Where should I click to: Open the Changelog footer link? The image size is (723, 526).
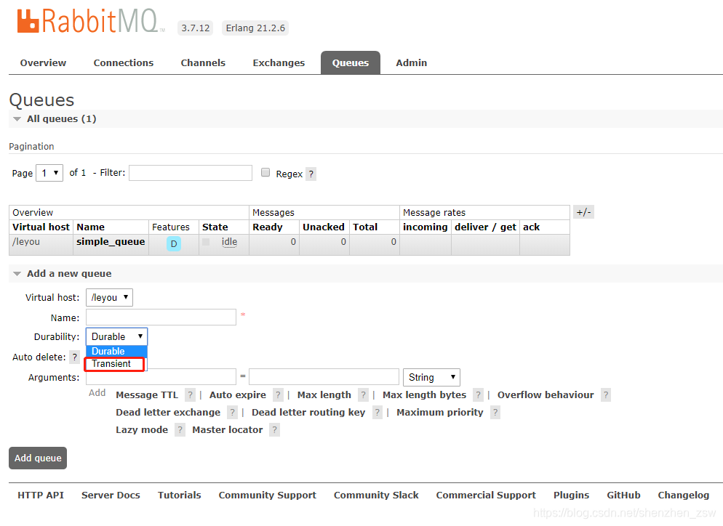(x=683, y=495)
